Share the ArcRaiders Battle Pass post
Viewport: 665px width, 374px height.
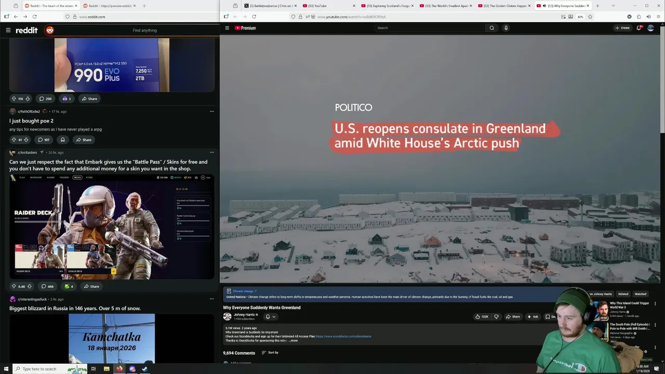coord(91,286)
